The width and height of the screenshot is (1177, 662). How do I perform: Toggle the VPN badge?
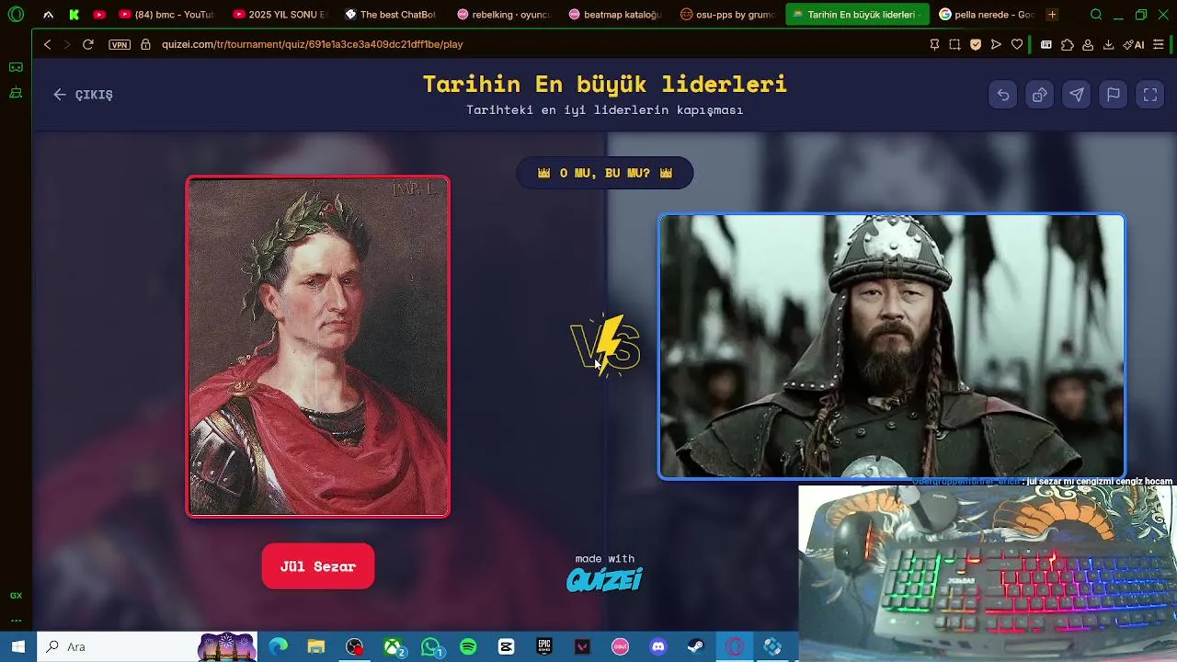coord(119,44)
